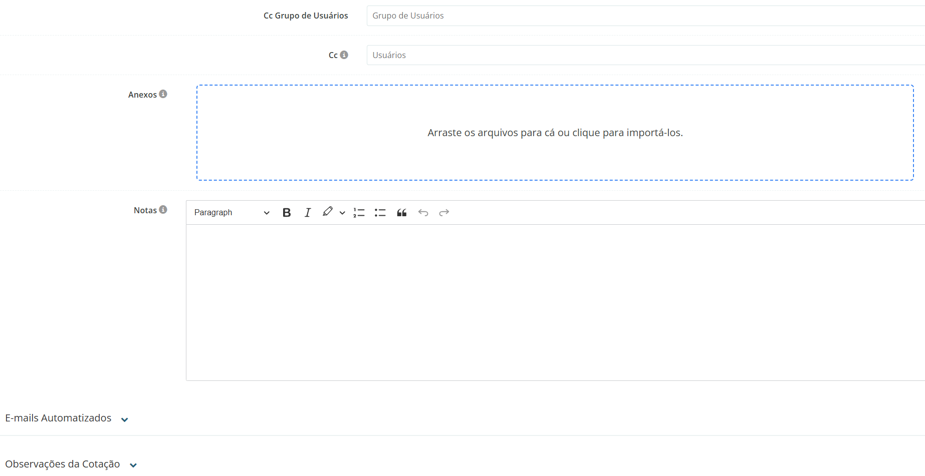Insert a block quote

pyautogui.click(x=402, y=213)
